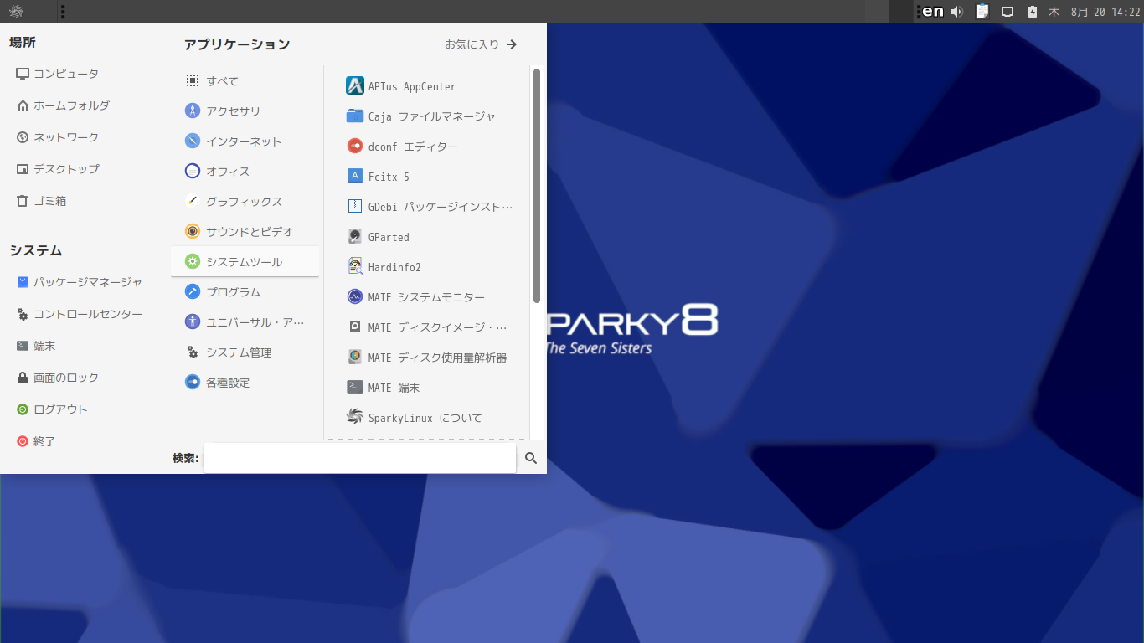Open ネットワーク place
Image resolution: width=1144 pixels, height=643 pixels.
(x=58, y=137)
